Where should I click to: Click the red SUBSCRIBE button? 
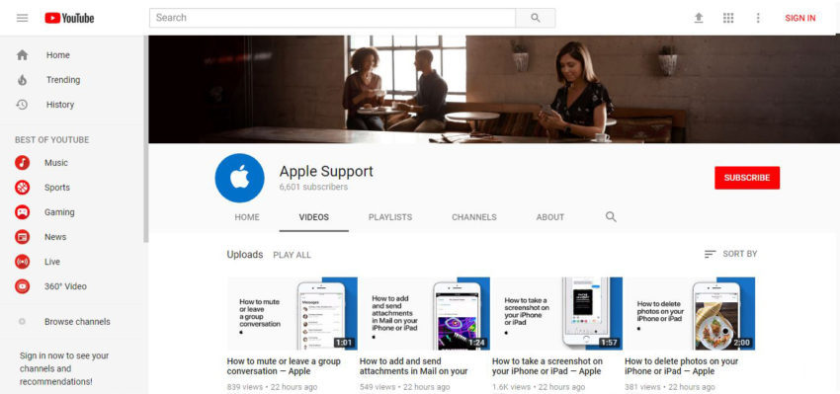pos(747,178)
